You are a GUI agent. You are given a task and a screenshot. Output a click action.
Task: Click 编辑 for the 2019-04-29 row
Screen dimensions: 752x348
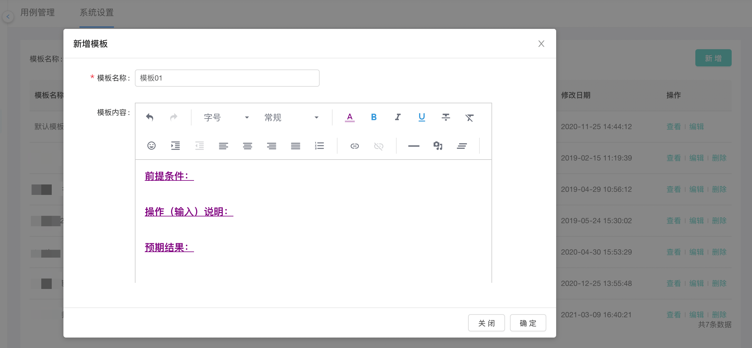(696, 189)
